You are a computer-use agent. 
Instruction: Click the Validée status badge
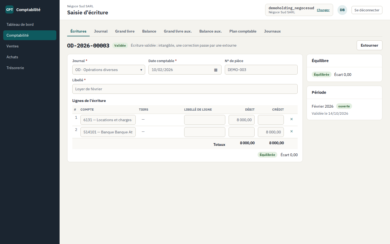[120, 46]
